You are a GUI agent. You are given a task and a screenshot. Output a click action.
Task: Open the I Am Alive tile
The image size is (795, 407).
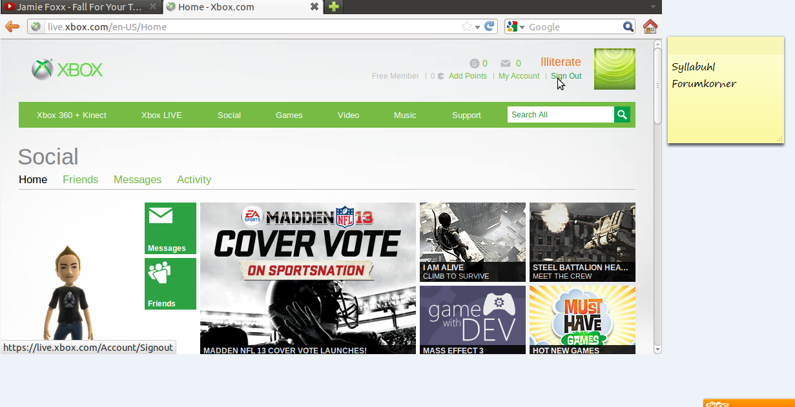coord(473,242)
